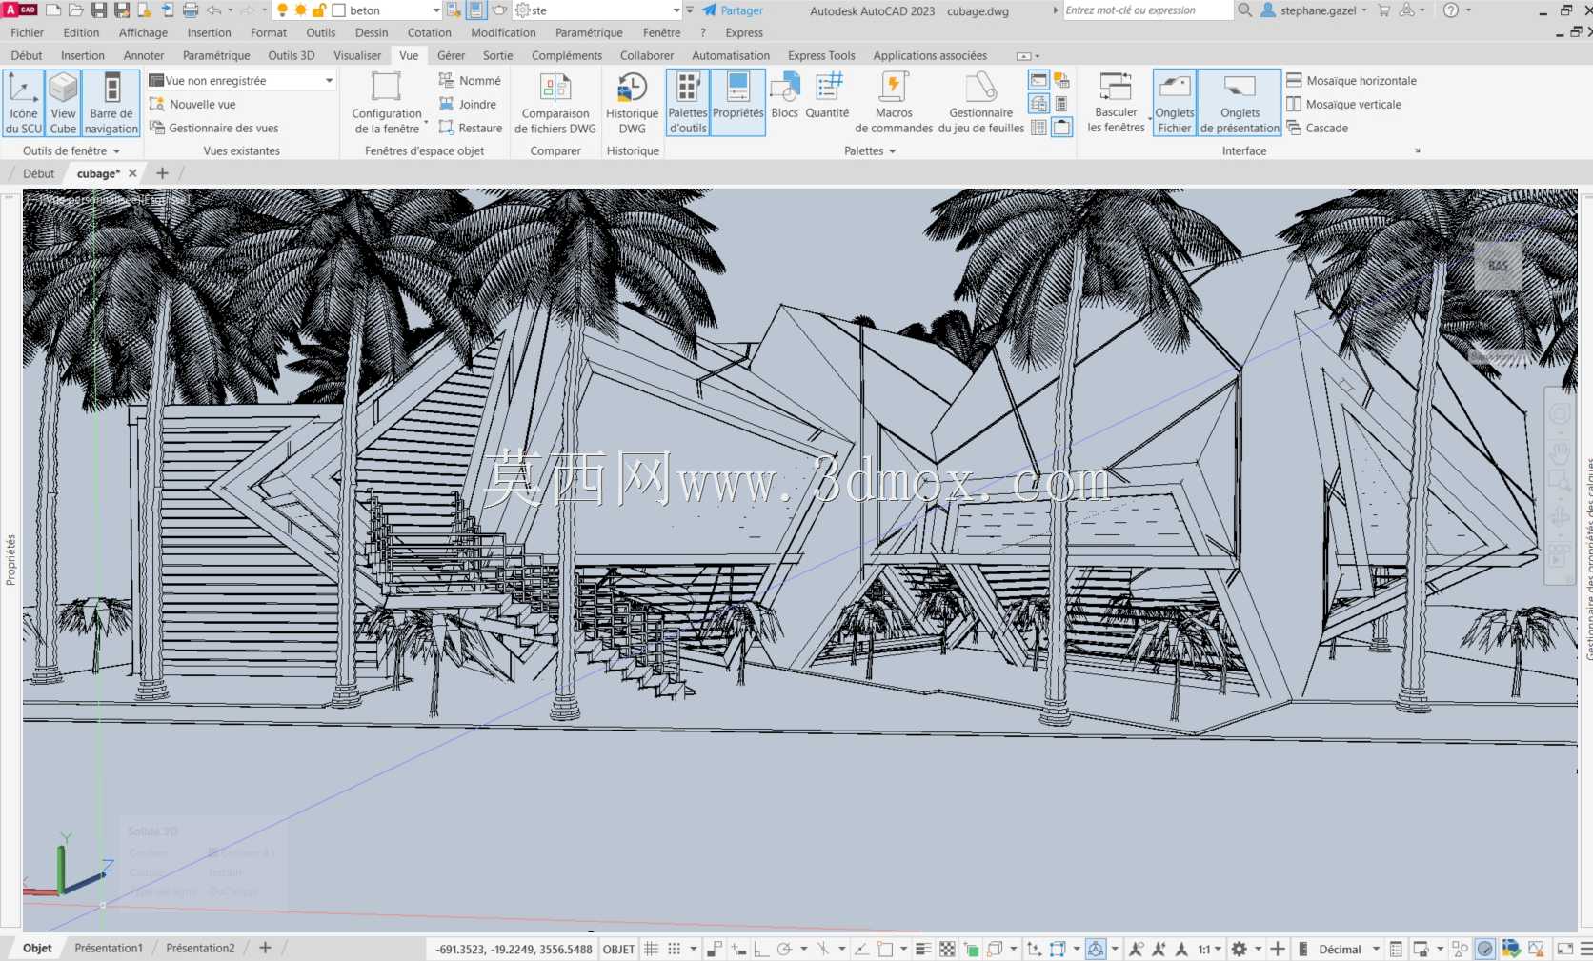Image resolution: width=1593 pixels, height=961 pixels.
Task: Open a new drawing tab with plus button
Action: (x=162, y=173)
